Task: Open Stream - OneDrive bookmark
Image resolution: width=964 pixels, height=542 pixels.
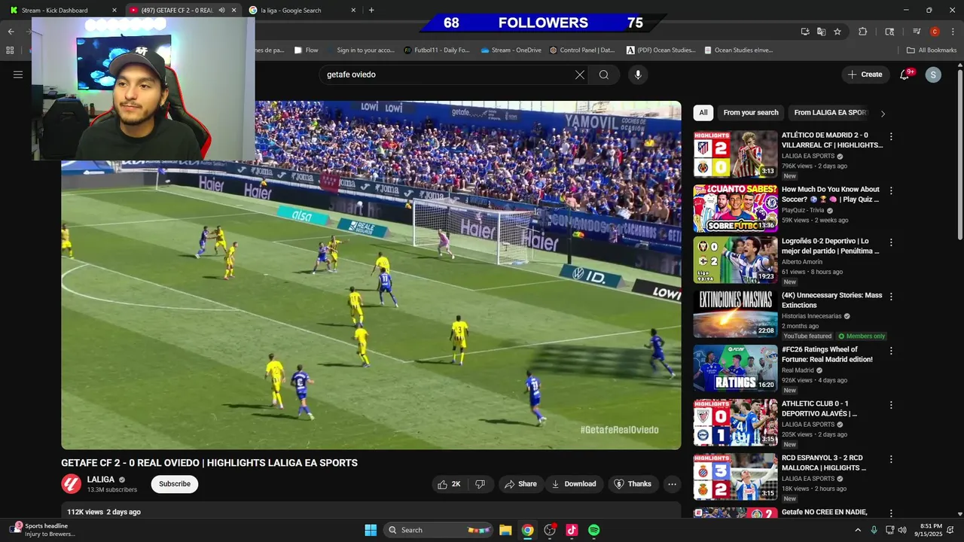Action: pos(511,50)
